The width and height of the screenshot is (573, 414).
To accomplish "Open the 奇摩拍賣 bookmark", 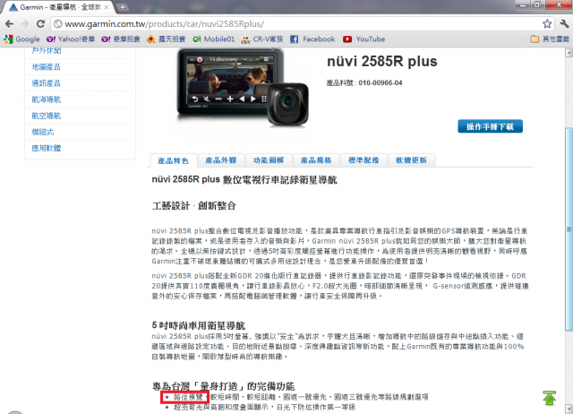I will [x=121, y=39].
